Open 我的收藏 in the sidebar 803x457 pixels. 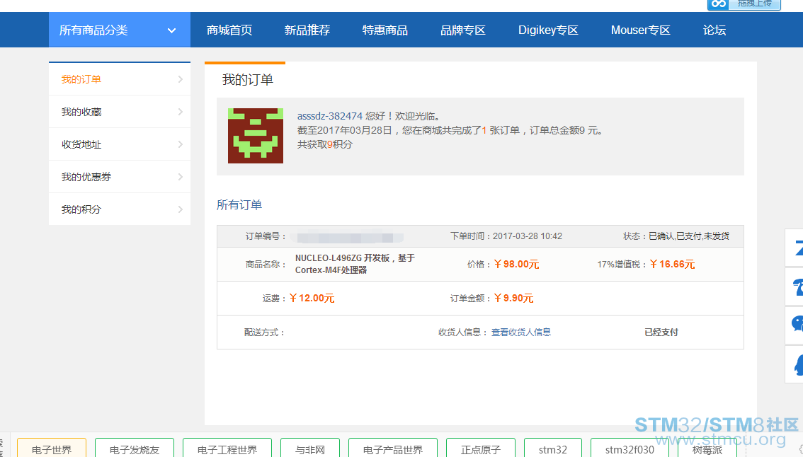(x=120, y=112)
